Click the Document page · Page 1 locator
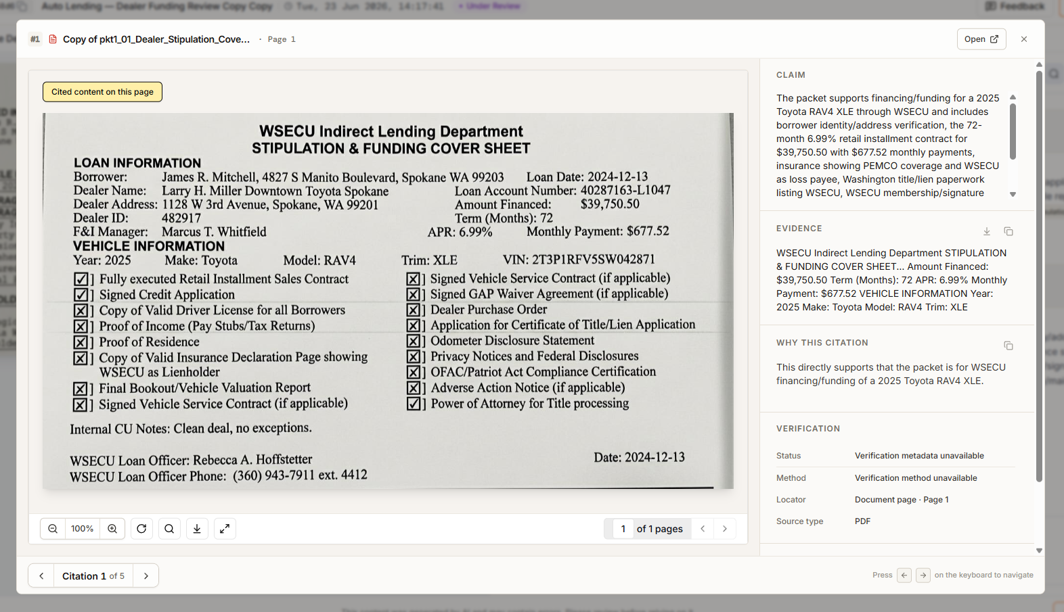1064x612 pixels. pyautogui.click(x=902, y=500)
